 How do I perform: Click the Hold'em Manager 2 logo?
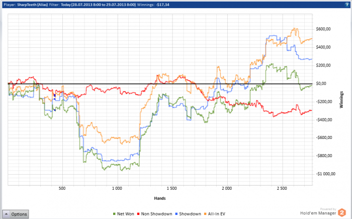click(342, 212)
